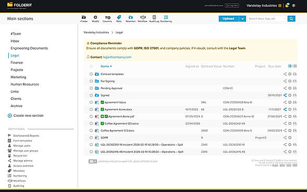Viewport: 307px width, 192px height.
Task: Click the Upload button
Action: click(x=229, y=19)
